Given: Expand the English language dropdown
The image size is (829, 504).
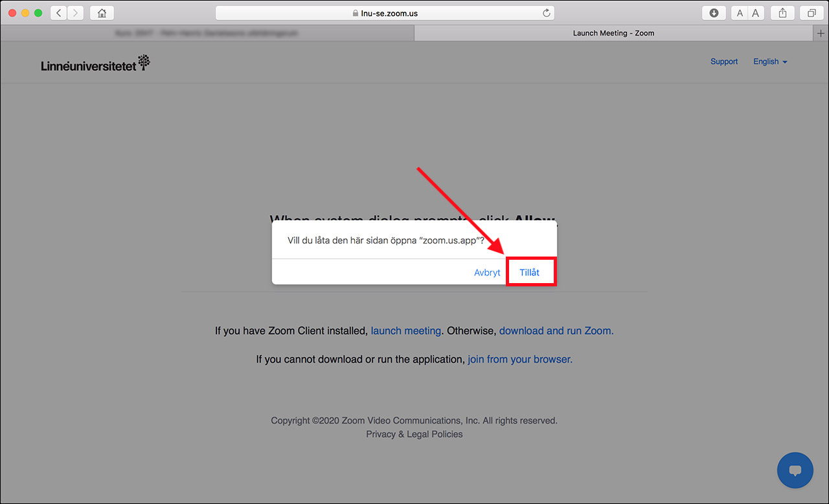Looking at the screenshot, I should pyautogui.click(x=770, y=62).
